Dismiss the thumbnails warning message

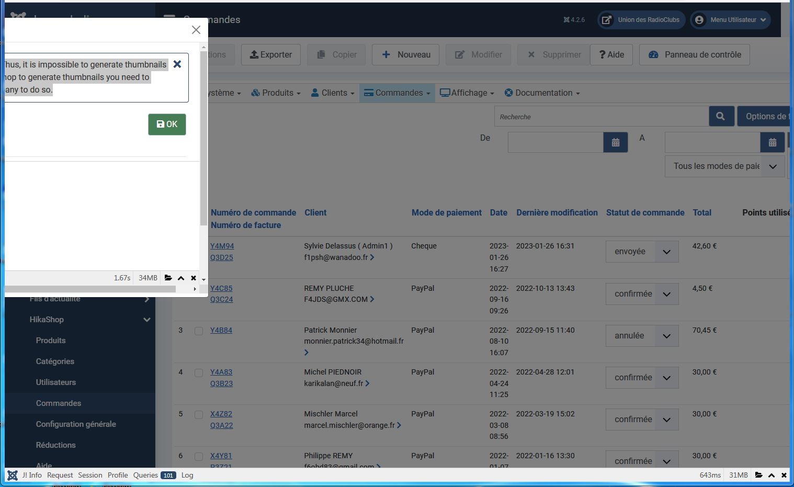point(177,64)
